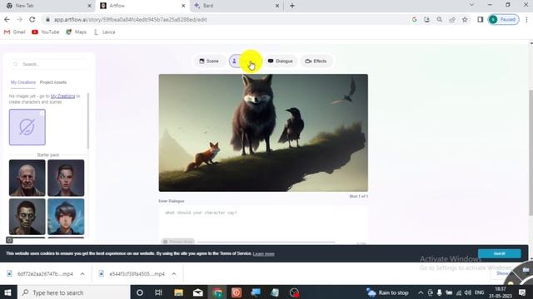The width and height of the screenshot is (533, 299).
Task: Click the asset Search field
Action: click(x=48, y=64)
